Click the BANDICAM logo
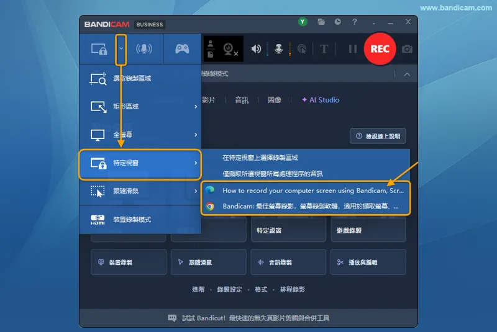The height and width of the screenshot is (332, 497). (107, 24)
